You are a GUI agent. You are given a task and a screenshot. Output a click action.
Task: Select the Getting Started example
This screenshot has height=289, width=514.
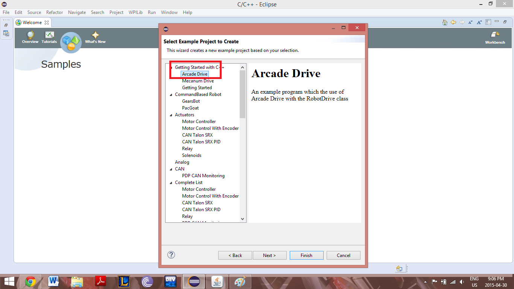[197, 88]
